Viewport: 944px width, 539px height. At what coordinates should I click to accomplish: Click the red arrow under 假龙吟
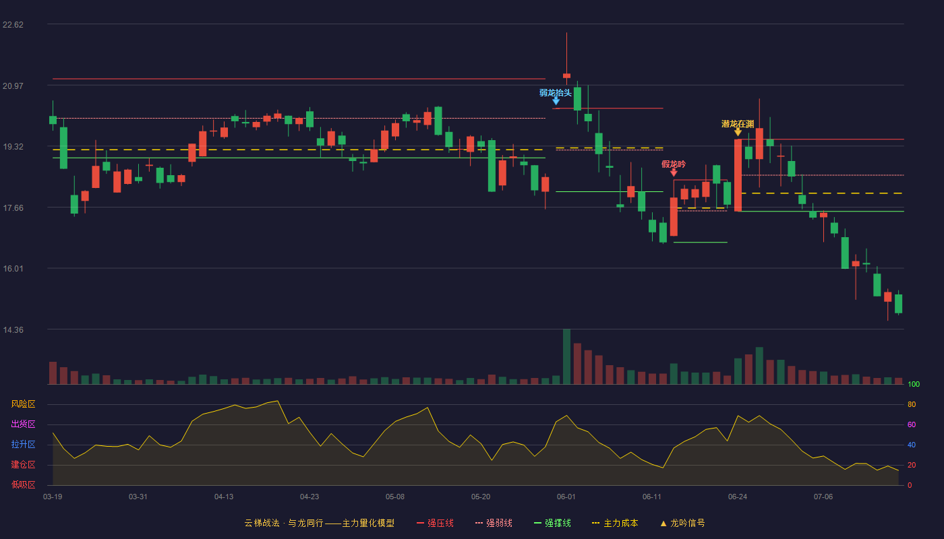(674, 172)
